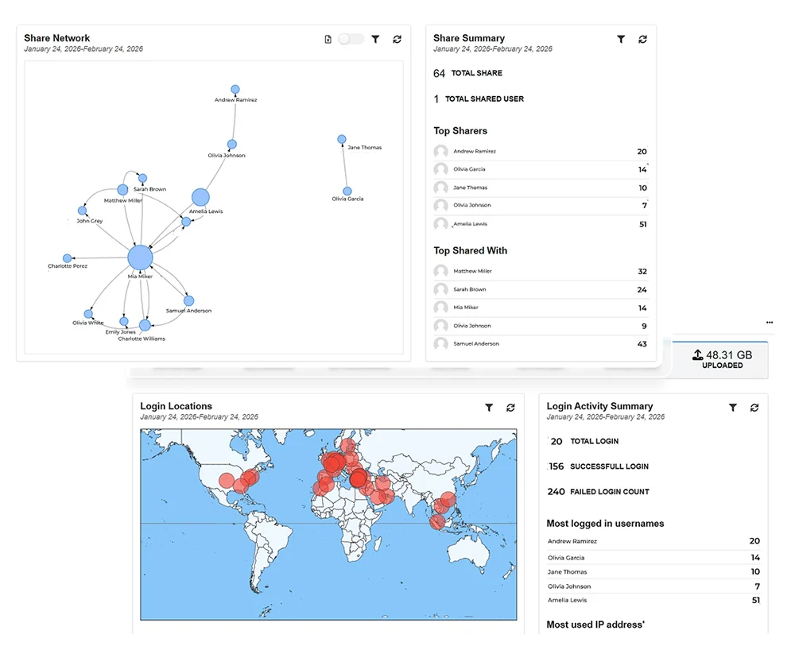This screenshot has width=795, height=654.
Task: Refresh the Login Activity Summary panel
Action: [754, 408]
